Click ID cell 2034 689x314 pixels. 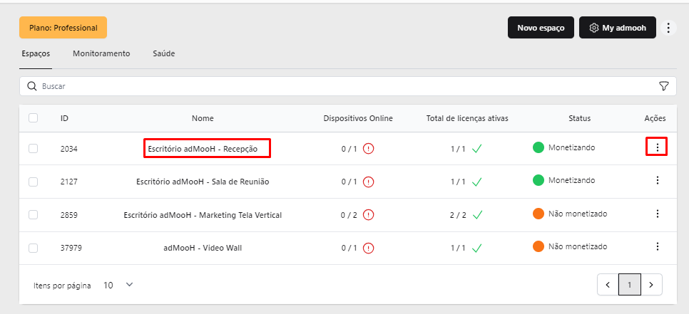tap(69, 149)
